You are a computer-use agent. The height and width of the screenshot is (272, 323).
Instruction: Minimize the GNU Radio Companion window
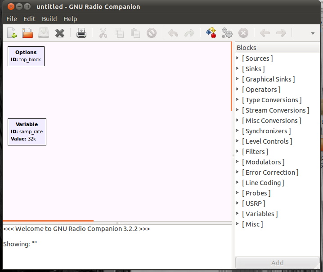click(19, 7)
